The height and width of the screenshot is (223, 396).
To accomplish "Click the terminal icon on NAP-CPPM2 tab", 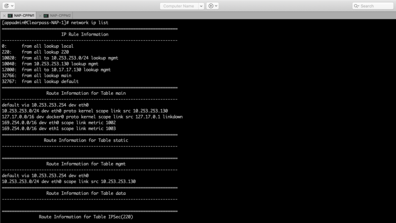I will [x=46, y=15].
